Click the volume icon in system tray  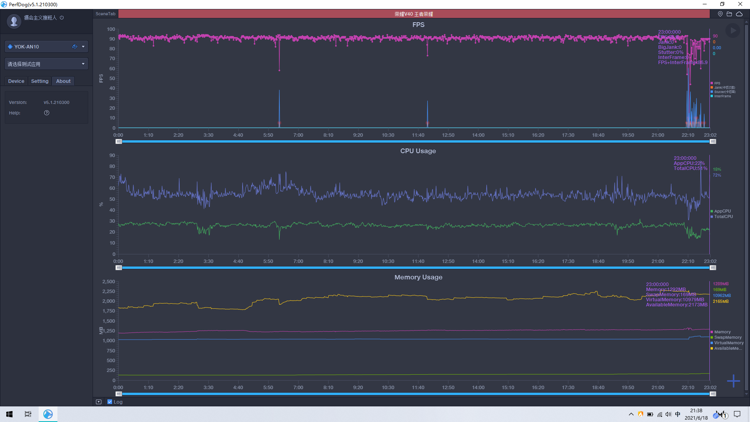click(x=668, y=414)
